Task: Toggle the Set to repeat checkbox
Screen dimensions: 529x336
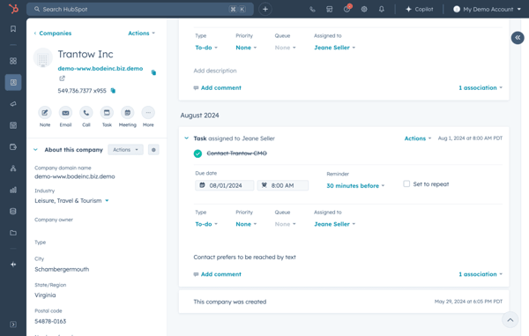Action: click(x=406, y=183)
